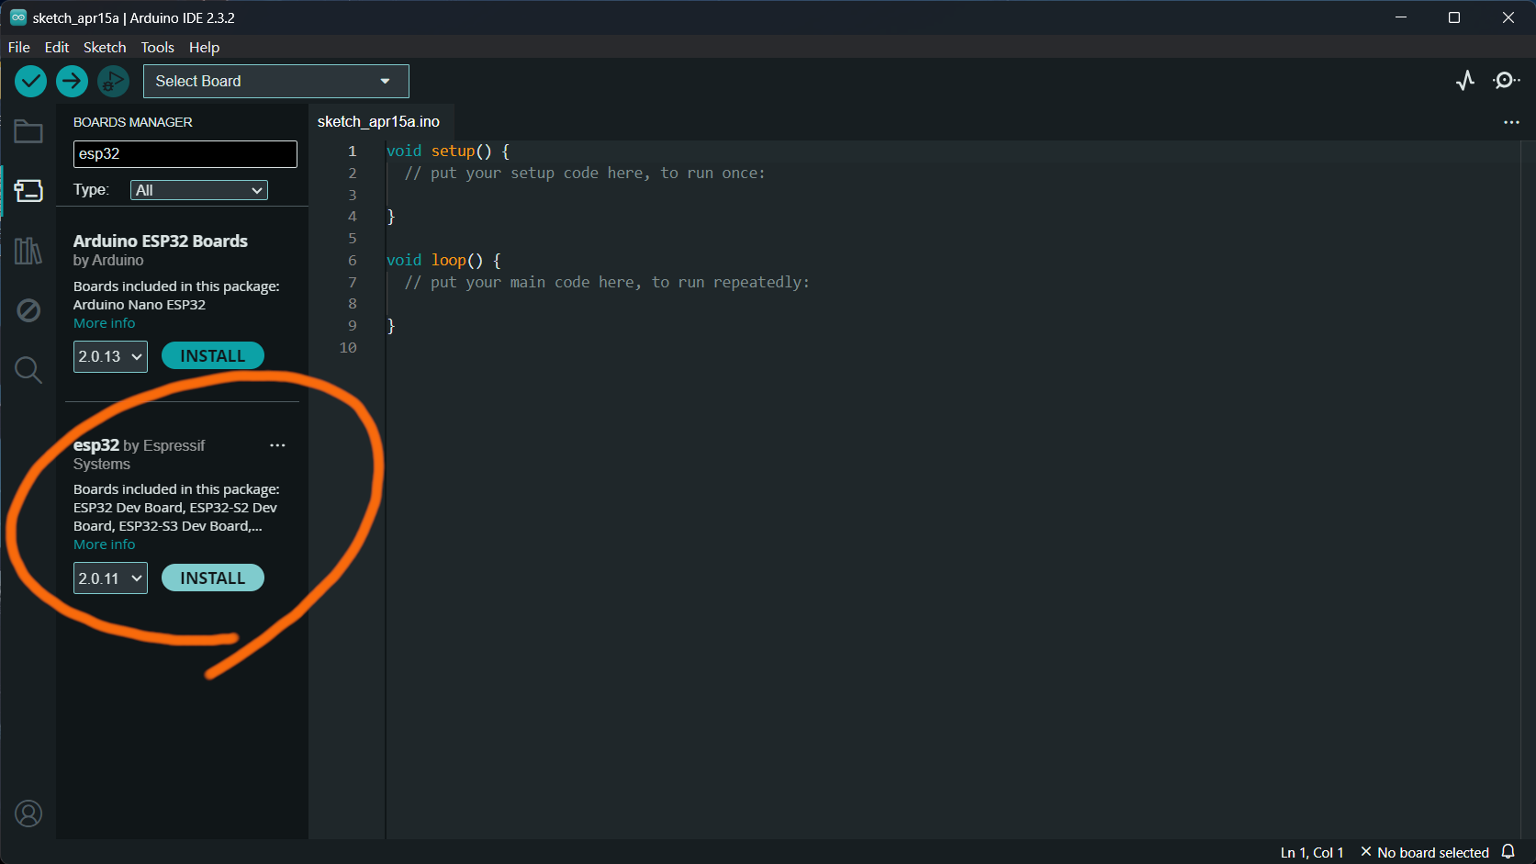Screen dimensions: 1536x864
Task: Click the Boards Manager search field
Action: 184,153
